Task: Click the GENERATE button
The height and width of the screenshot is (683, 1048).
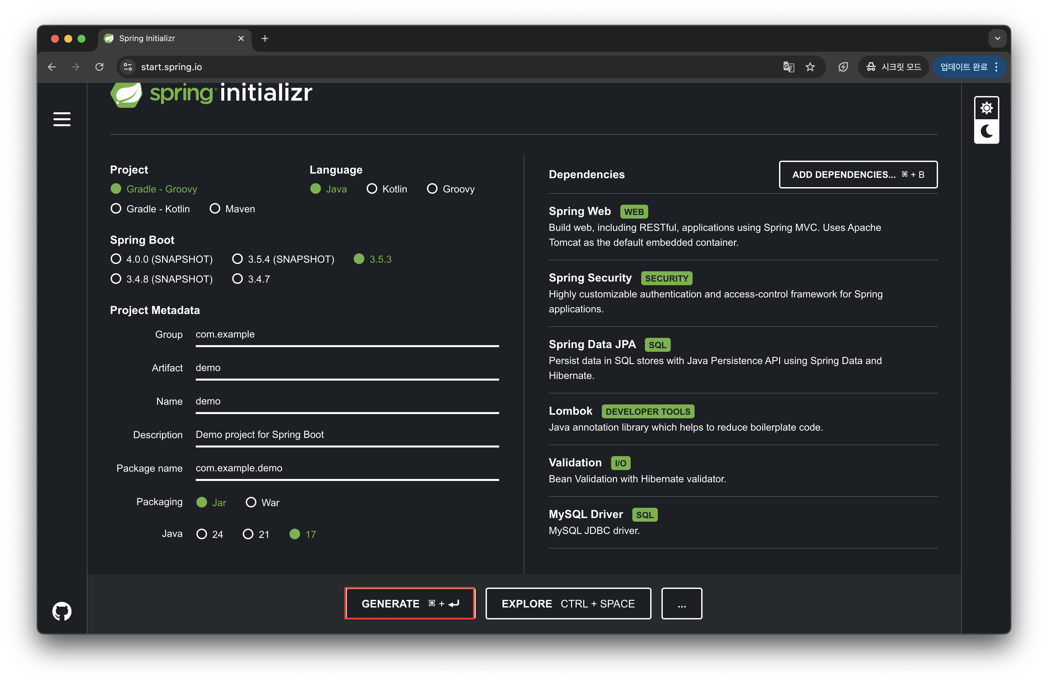Action: [x=409, y=603]
